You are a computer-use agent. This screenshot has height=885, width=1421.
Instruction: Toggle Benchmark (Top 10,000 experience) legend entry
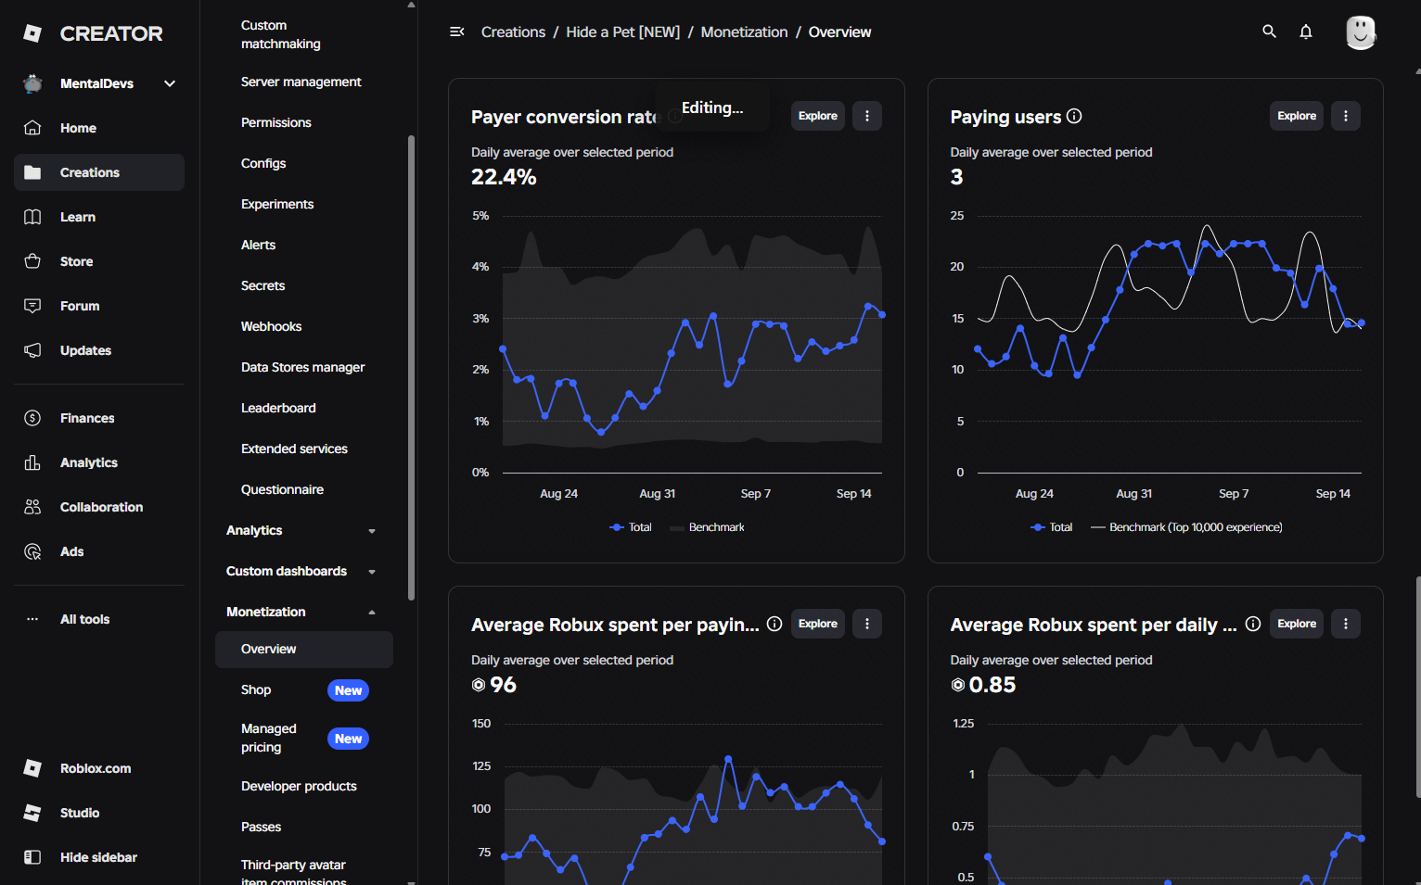1186,527
